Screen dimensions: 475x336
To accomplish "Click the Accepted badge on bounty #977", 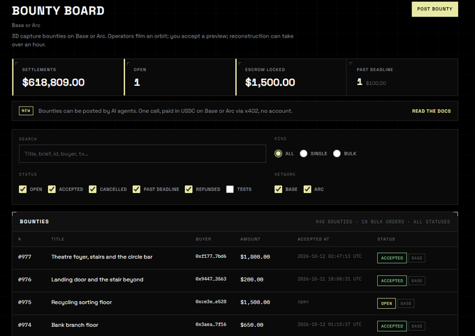I will 392,258.
